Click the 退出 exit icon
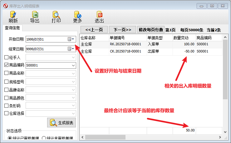 tap(100, 14)
